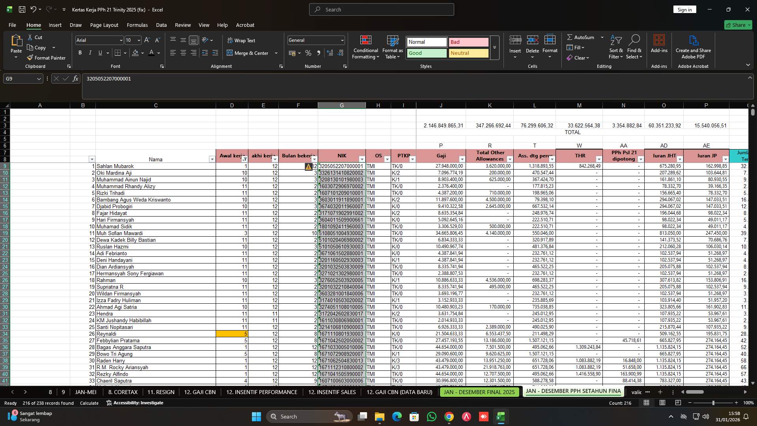This screenshot has width=757, height=426.
Task: Click Increase Decimal in the Number group
Action: pos(330,52)
